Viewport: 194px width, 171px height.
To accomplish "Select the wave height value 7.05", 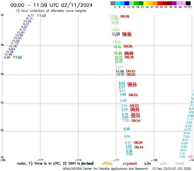I will (x=126, y=120).
